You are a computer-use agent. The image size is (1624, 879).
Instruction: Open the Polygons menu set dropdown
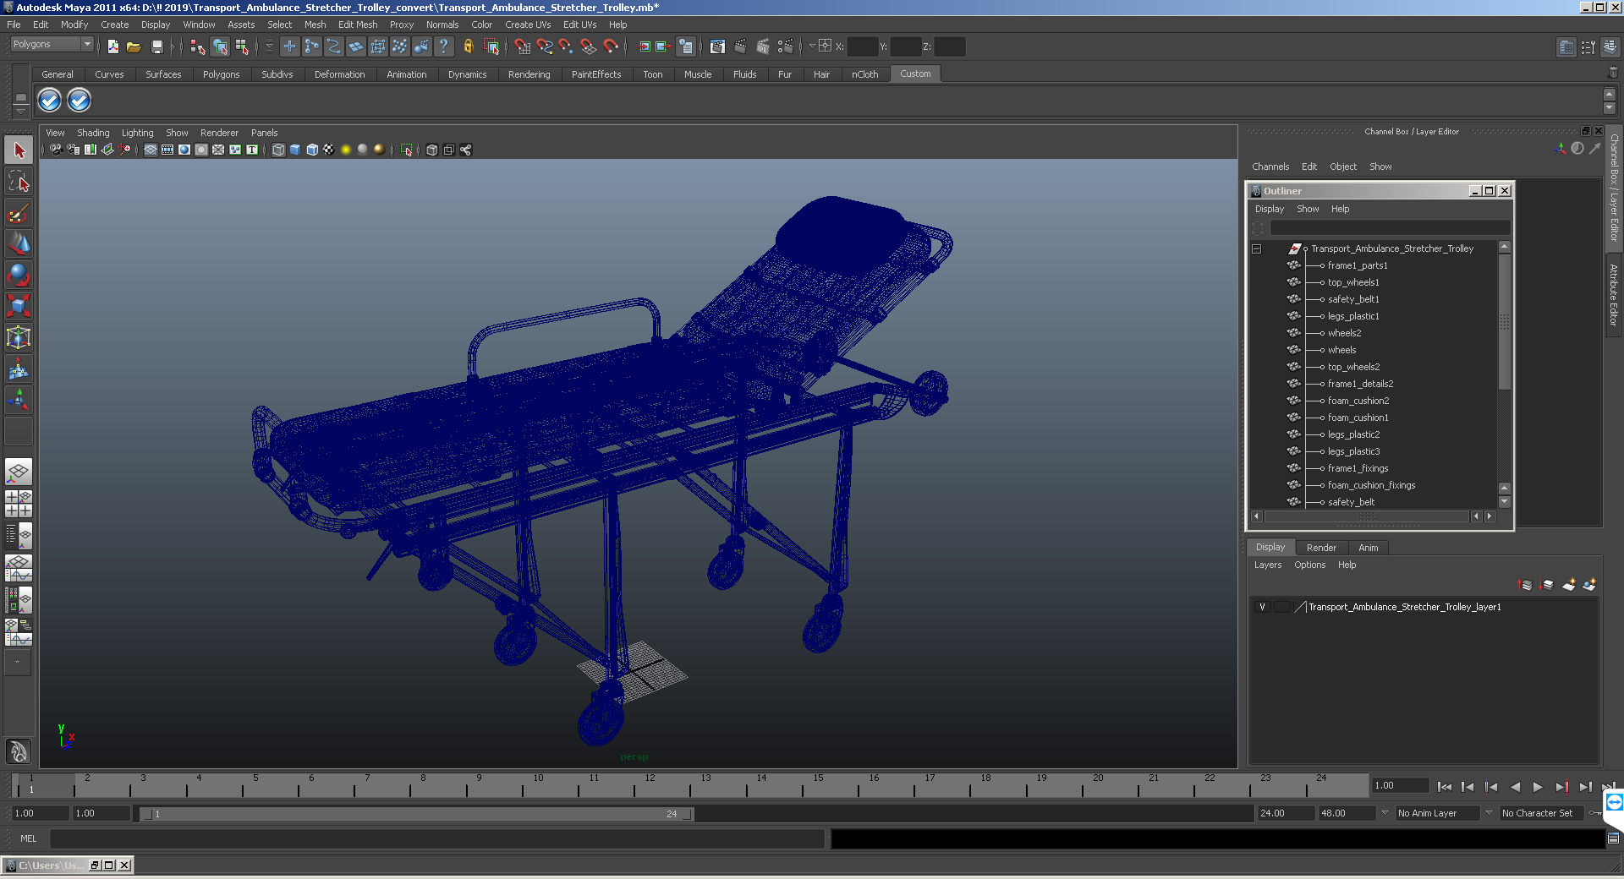coord(52,45)
